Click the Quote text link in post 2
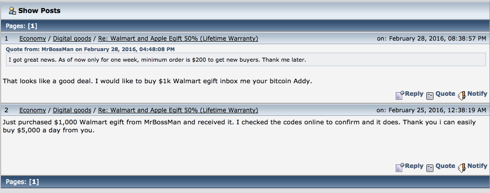Screen dimensions: 490x193 coord(445,166)
